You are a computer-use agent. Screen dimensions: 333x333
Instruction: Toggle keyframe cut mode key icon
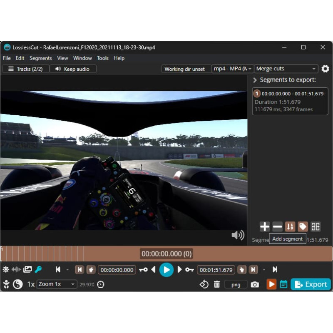coord(38,269)
